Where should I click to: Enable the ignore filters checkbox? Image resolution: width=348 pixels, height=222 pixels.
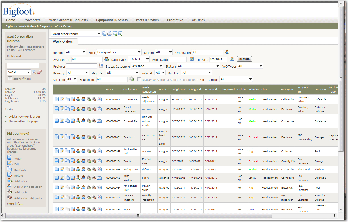10,79
